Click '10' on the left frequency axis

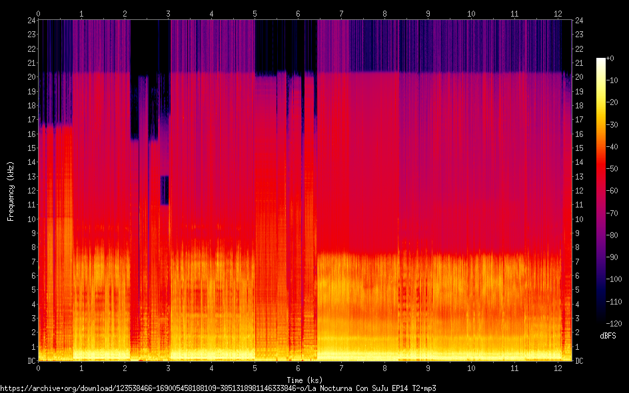click(x=31, y=219)
